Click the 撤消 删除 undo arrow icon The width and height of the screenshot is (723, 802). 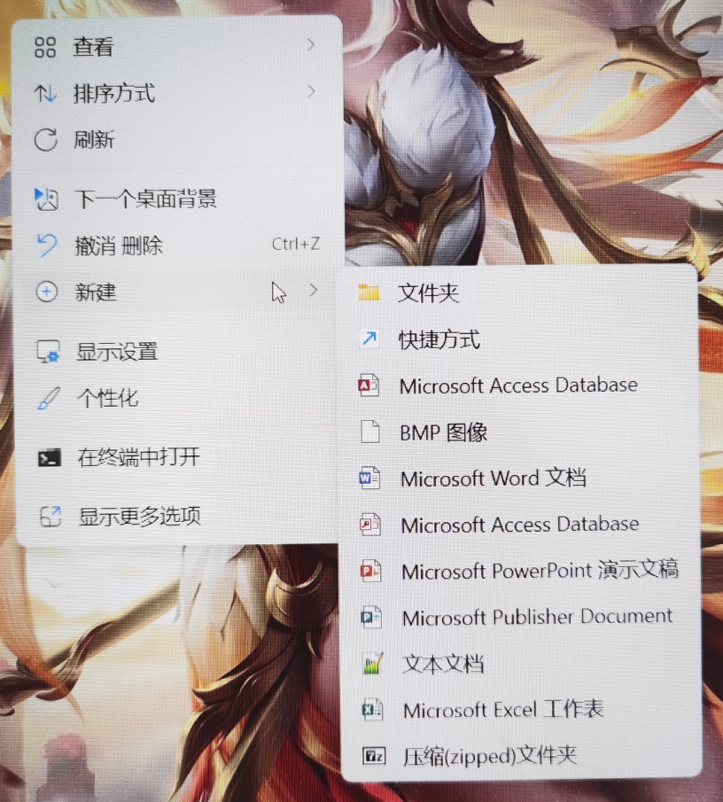[x=47, y=245]
